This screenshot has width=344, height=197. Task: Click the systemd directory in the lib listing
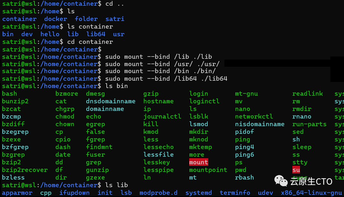pos(198,193)
